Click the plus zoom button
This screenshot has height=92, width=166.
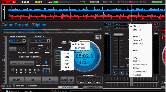[x=9, y=86]
